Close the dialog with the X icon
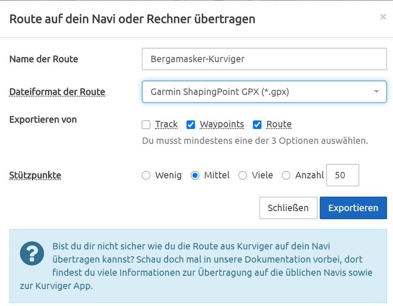 (383, 17)
